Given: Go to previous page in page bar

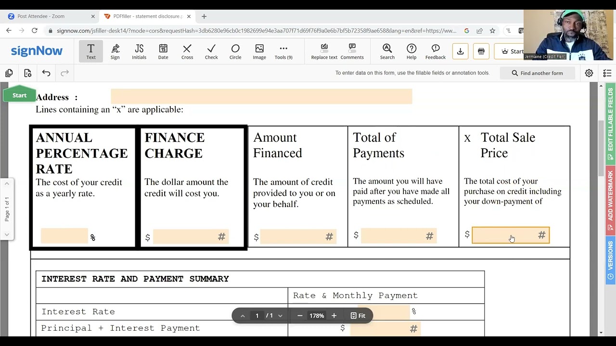Looking at the screenshot, I should point(243,316).
